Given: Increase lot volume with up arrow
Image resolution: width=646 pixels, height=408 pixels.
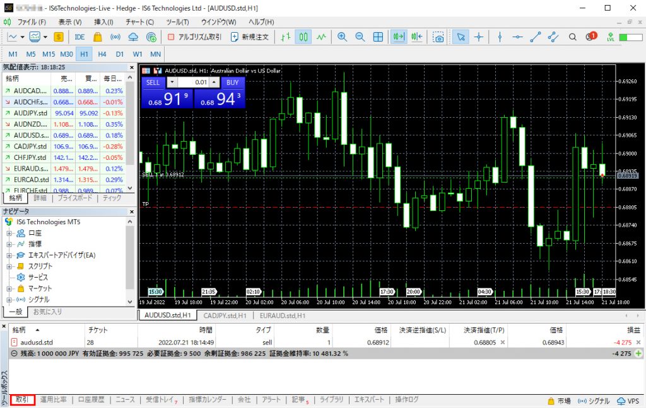Looking at the screenshot, I should [x=214, y=82].
